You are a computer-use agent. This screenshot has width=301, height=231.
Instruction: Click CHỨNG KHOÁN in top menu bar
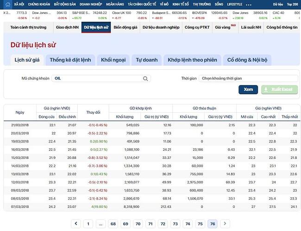pyautogui.click(x=39, y=4)
